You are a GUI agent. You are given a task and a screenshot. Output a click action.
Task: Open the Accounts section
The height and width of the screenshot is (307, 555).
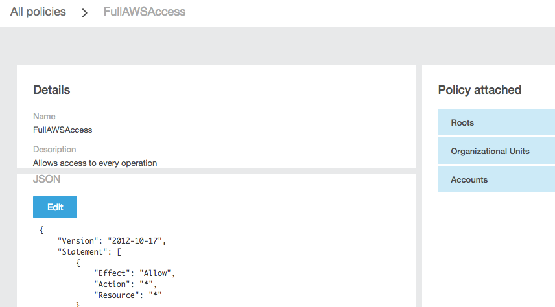click(x=496, y=179)
